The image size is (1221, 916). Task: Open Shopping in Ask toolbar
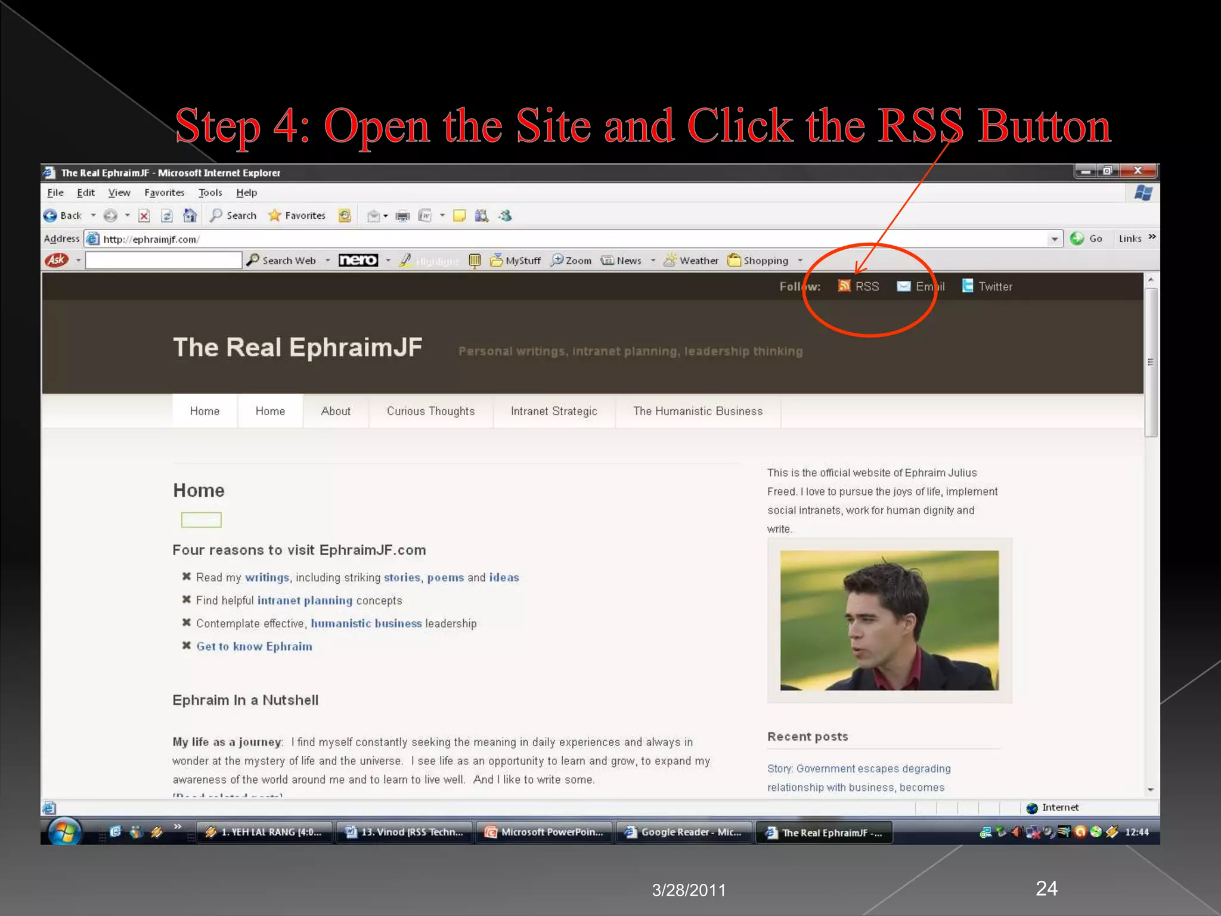tap(758, 261)
